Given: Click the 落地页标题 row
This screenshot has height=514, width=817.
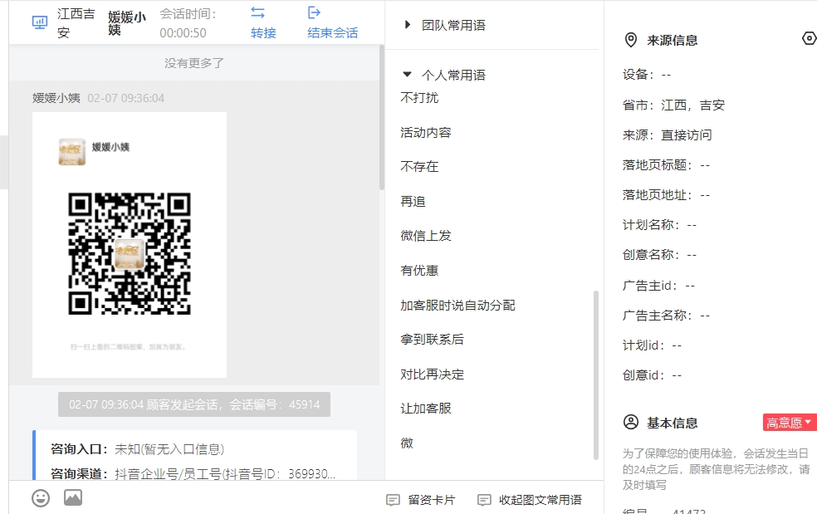Looking at the screenshot, I should (x=666, y=165).
